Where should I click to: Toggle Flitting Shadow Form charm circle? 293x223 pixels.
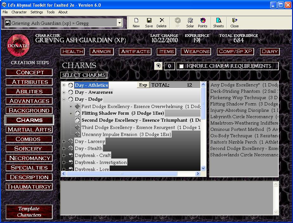(78, 113)
